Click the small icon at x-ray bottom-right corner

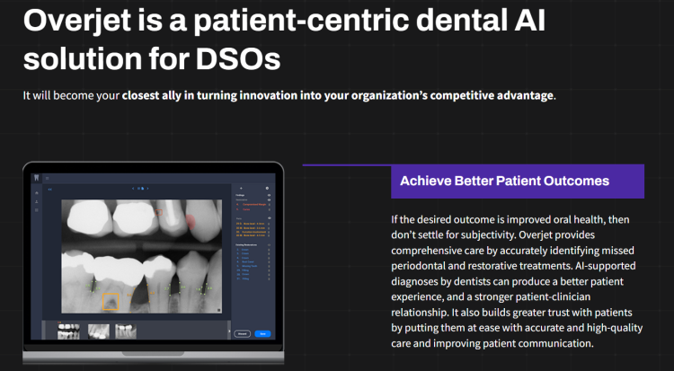218,310
